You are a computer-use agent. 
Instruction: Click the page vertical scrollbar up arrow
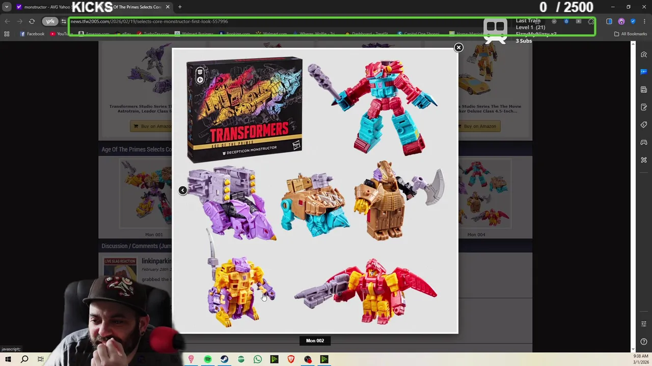click(x=633, y=45)
